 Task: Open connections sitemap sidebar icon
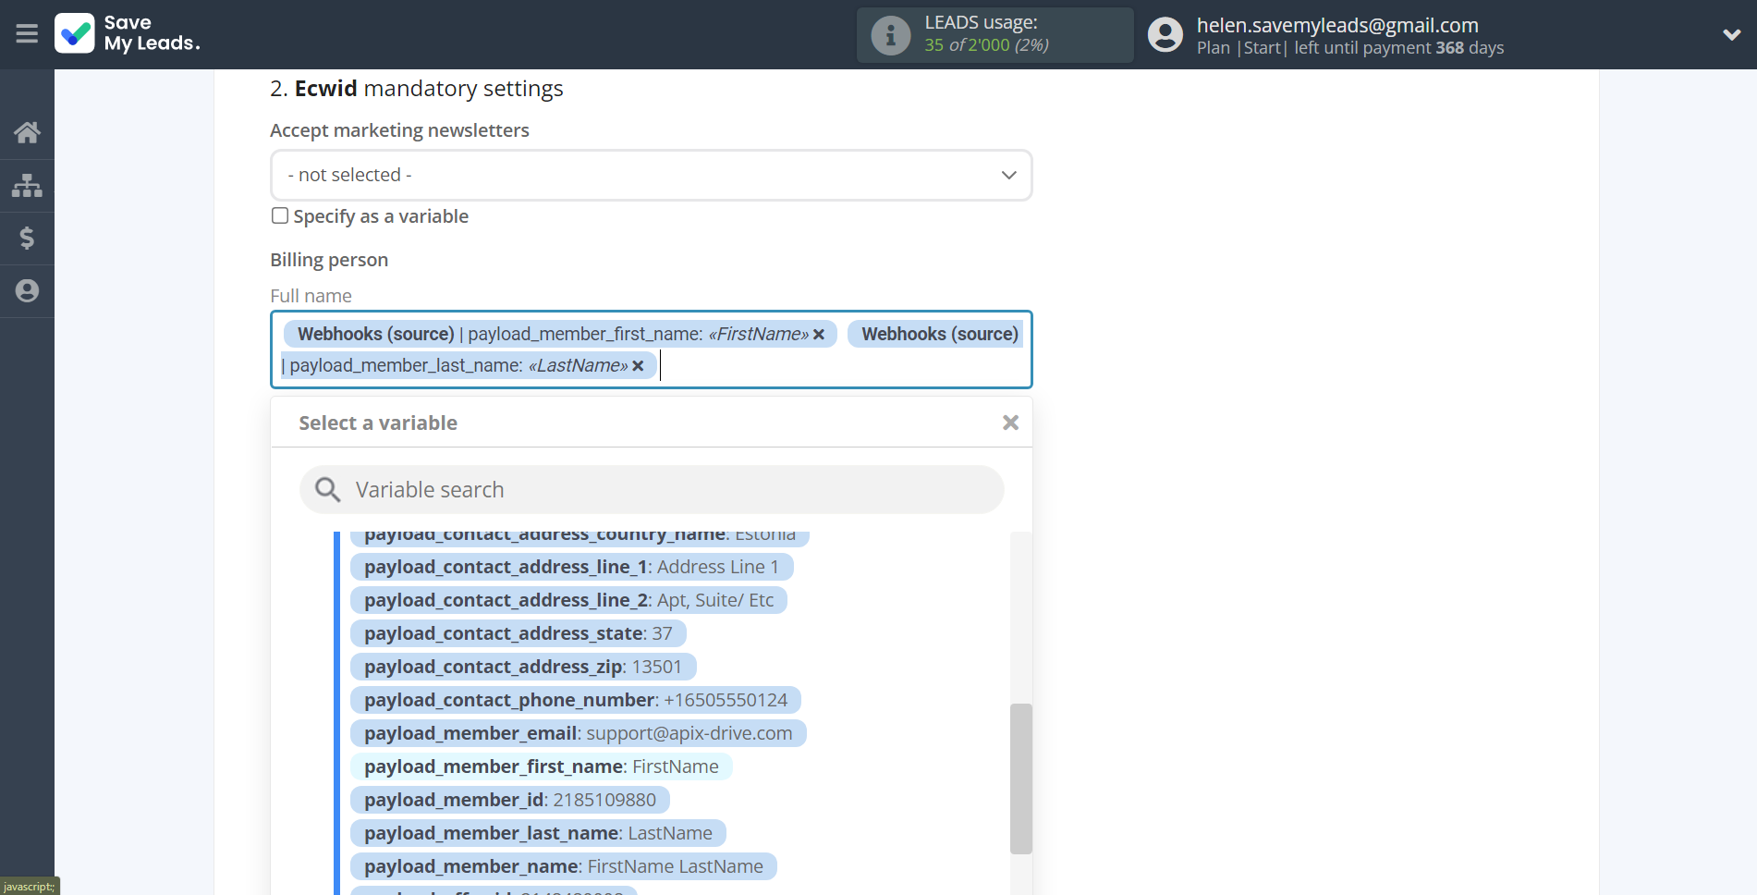pos(27,185)
